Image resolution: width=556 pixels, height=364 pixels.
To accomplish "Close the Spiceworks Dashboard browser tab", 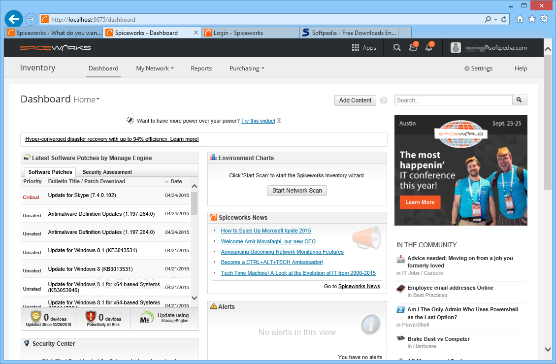I will [x=196, y=33].
